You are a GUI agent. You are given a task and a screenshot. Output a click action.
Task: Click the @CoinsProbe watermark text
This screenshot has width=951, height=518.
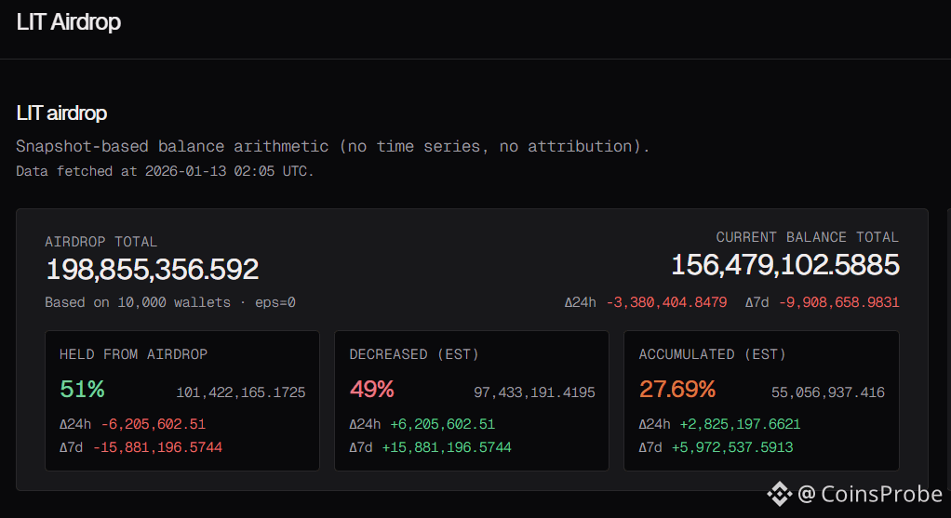click(868, 494)
